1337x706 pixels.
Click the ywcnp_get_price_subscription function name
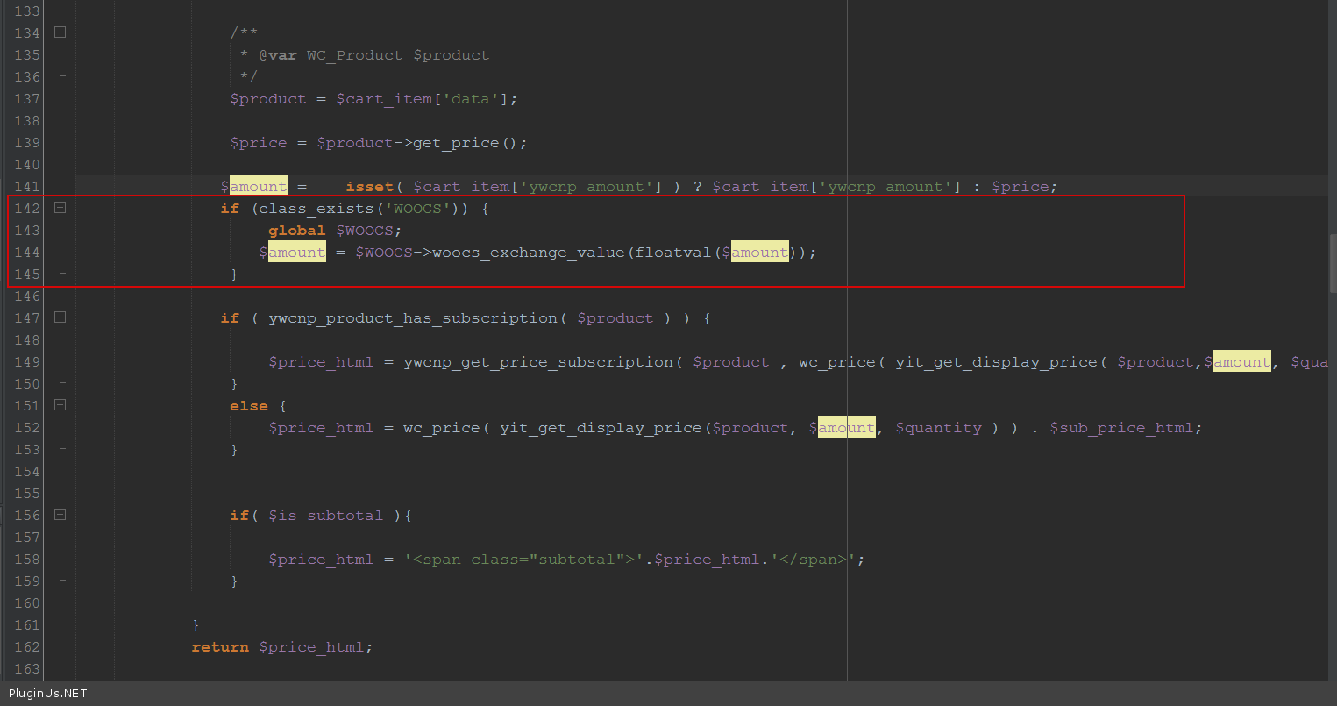(538, 362)
